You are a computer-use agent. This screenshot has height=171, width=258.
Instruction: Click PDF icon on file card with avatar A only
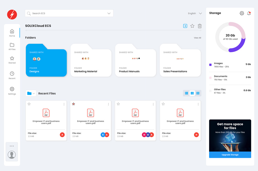tap(46, 113)
